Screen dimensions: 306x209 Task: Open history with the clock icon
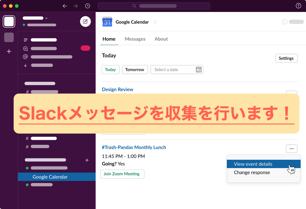[x=87, y=6]
